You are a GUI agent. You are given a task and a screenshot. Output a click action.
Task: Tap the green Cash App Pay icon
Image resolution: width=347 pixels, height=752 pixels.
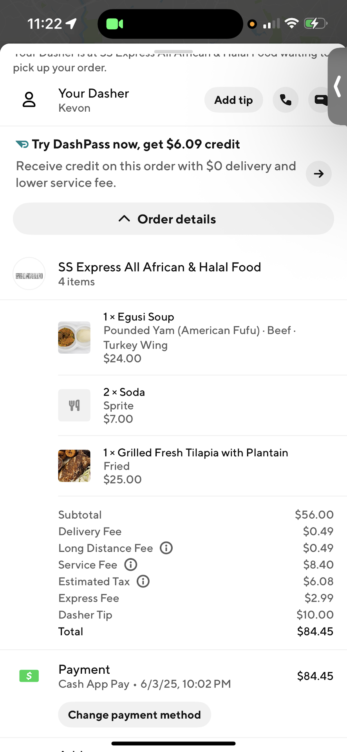tap(29, 676)
